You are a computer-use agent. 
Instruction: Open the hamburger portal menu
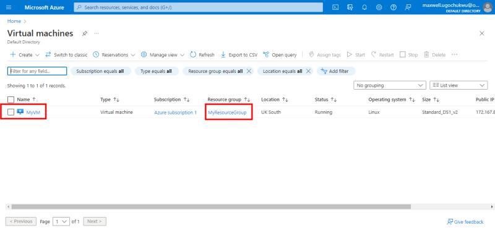(9, 7)
